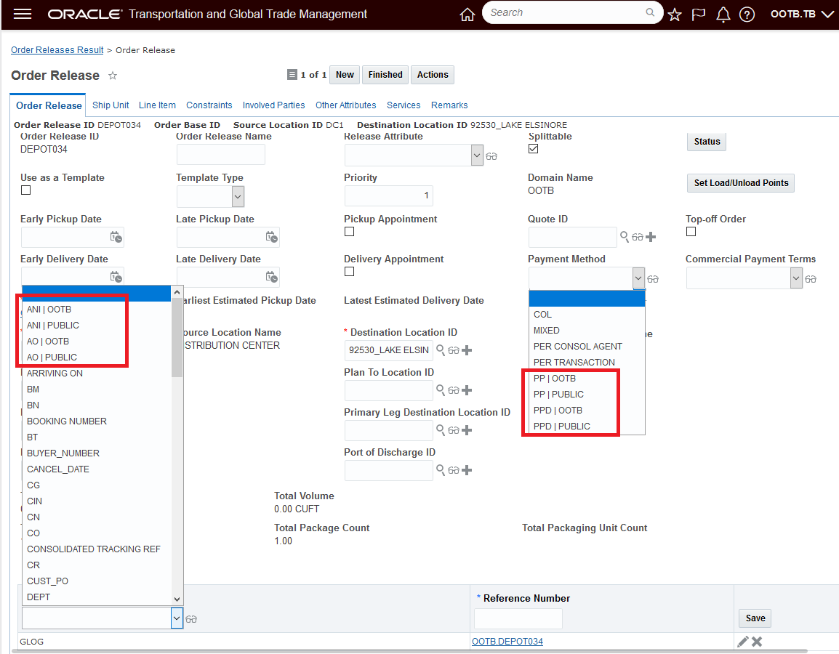Expand OOTB.TB user menu chevron
Screen dimensions: 839x654
827,15
